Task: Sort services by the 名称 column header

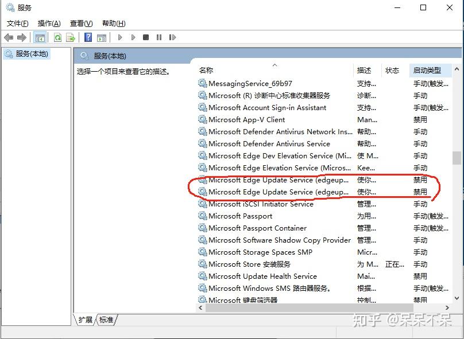Action: coord(205,70)
